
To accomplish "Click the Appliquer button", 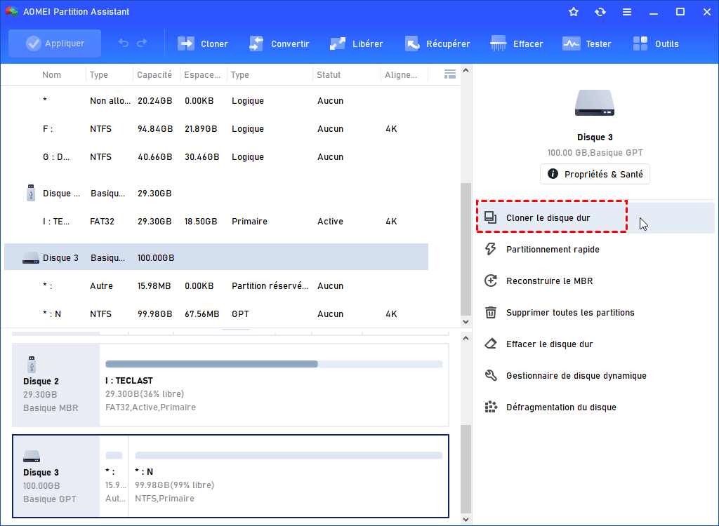I will 55,43.
